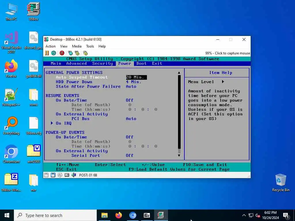Click the floppy disk icon in the status bar
Screen dimensions: 295x221
click(x=53, y=175)
